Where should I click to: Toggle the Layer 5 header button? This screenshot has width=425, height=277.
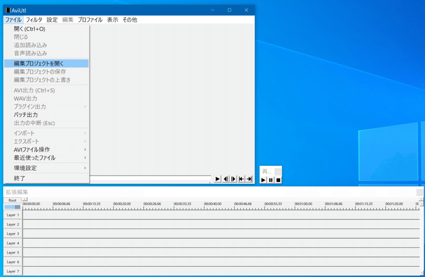tap(13, 253)
